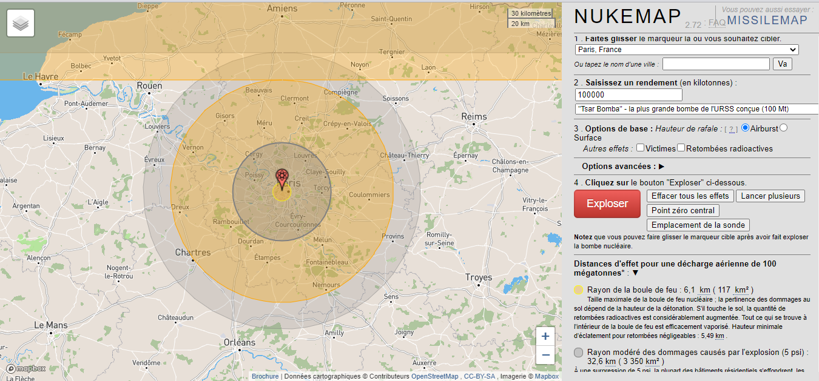Click the Mapbox logo on the map
Screen dimensions: 819x381
(x=26, y=368)
